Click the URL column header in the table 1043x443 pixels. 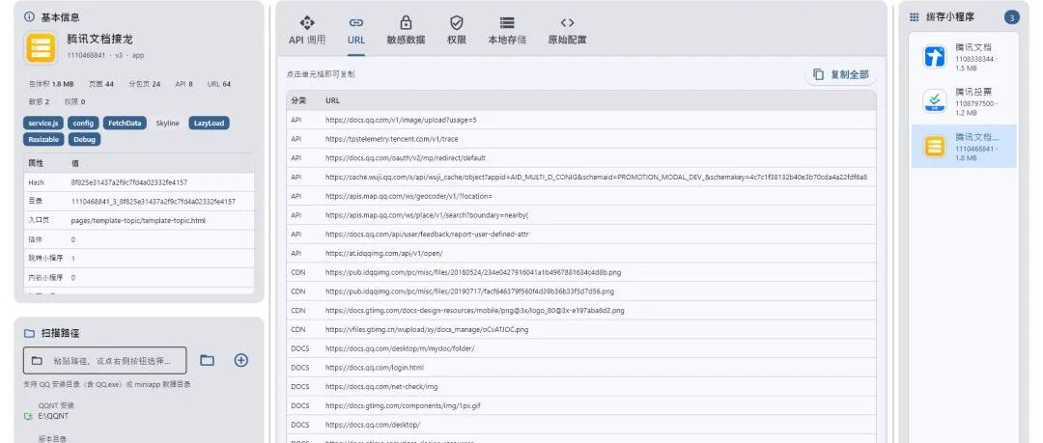332,100
